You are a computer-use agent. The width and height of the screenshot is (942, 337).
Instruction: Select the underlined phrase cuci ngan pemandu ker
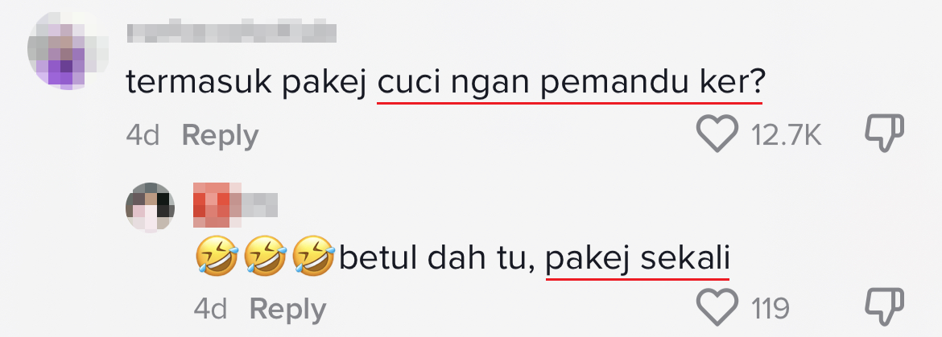(x=569, y=86)
